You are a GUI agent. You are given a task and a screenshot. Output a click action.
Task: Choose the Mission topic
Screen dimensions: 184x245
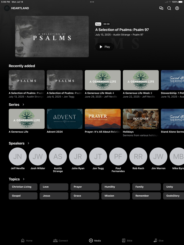click(x=116, y=196)
